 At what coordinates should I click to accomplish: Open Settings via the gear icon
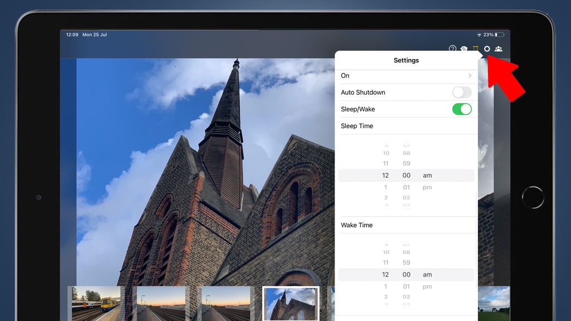487,49
